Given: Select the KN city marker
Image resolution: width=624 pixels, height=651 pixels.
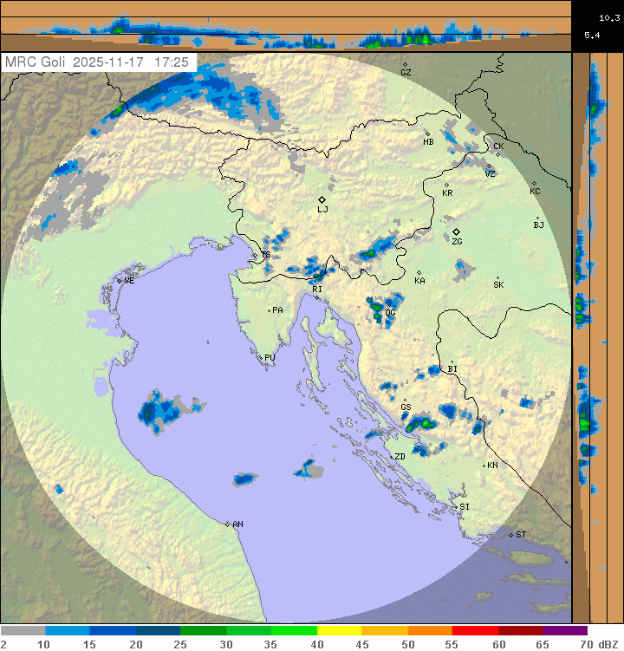Looking at the screenshot, I should point(484,465).
